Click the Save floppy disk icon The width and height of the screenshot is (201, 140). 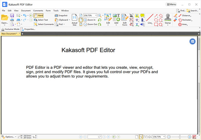12,16
